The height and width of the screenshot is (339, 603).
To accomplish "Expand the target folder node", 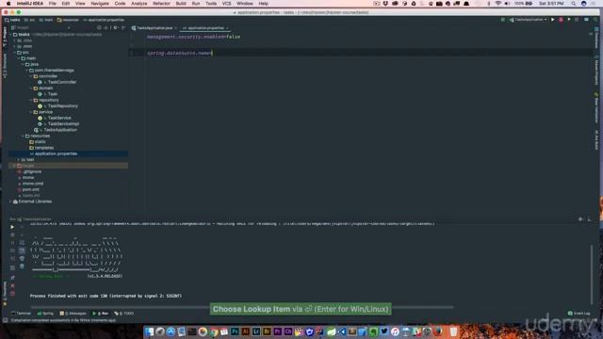I will tap(14, 166).
